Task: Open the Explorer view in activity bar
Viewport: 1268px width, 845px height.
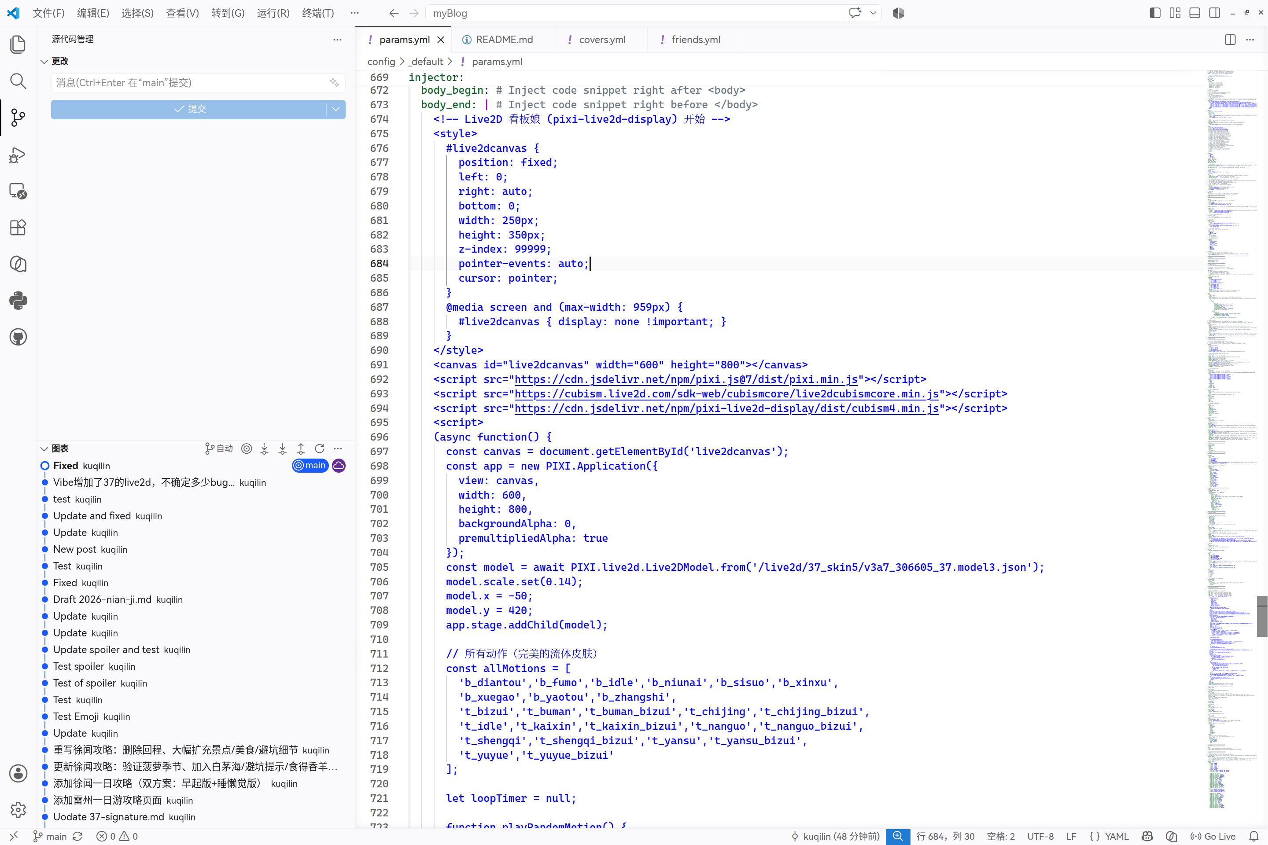Action: tap(18, 44)
